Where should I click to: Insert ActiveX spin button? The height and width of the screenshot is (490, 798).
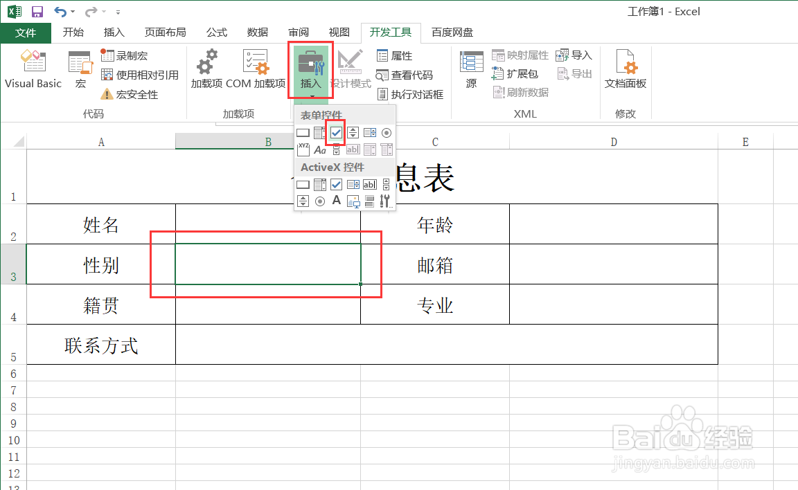[303, 201]
